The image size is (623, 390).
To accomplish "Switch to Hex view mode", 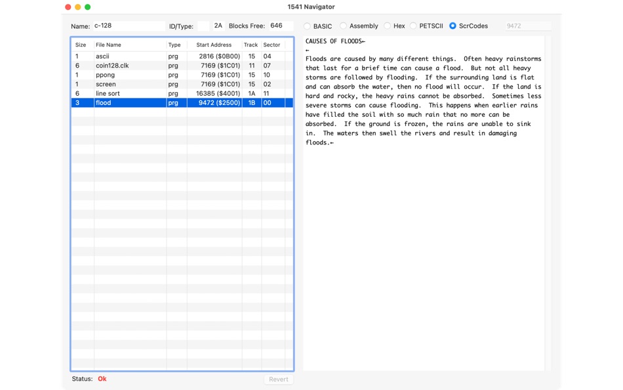I will point(387,26).
